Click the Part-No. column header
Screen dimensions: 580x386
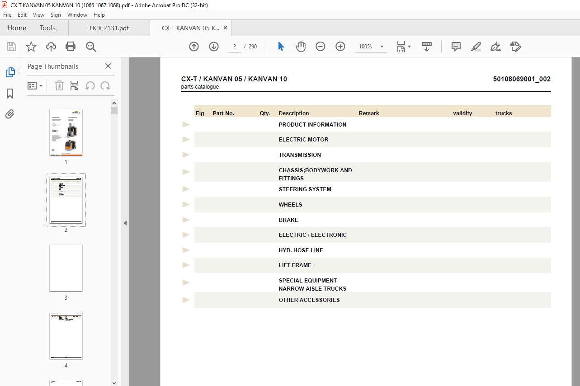click(x=223, y=113)
